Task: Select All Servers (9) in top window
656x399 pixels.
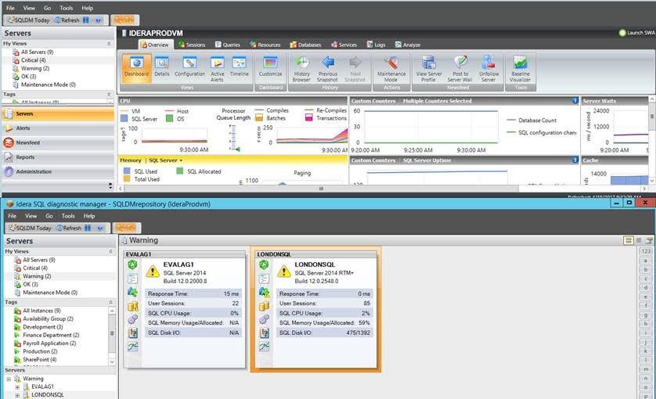Action: 38,52
